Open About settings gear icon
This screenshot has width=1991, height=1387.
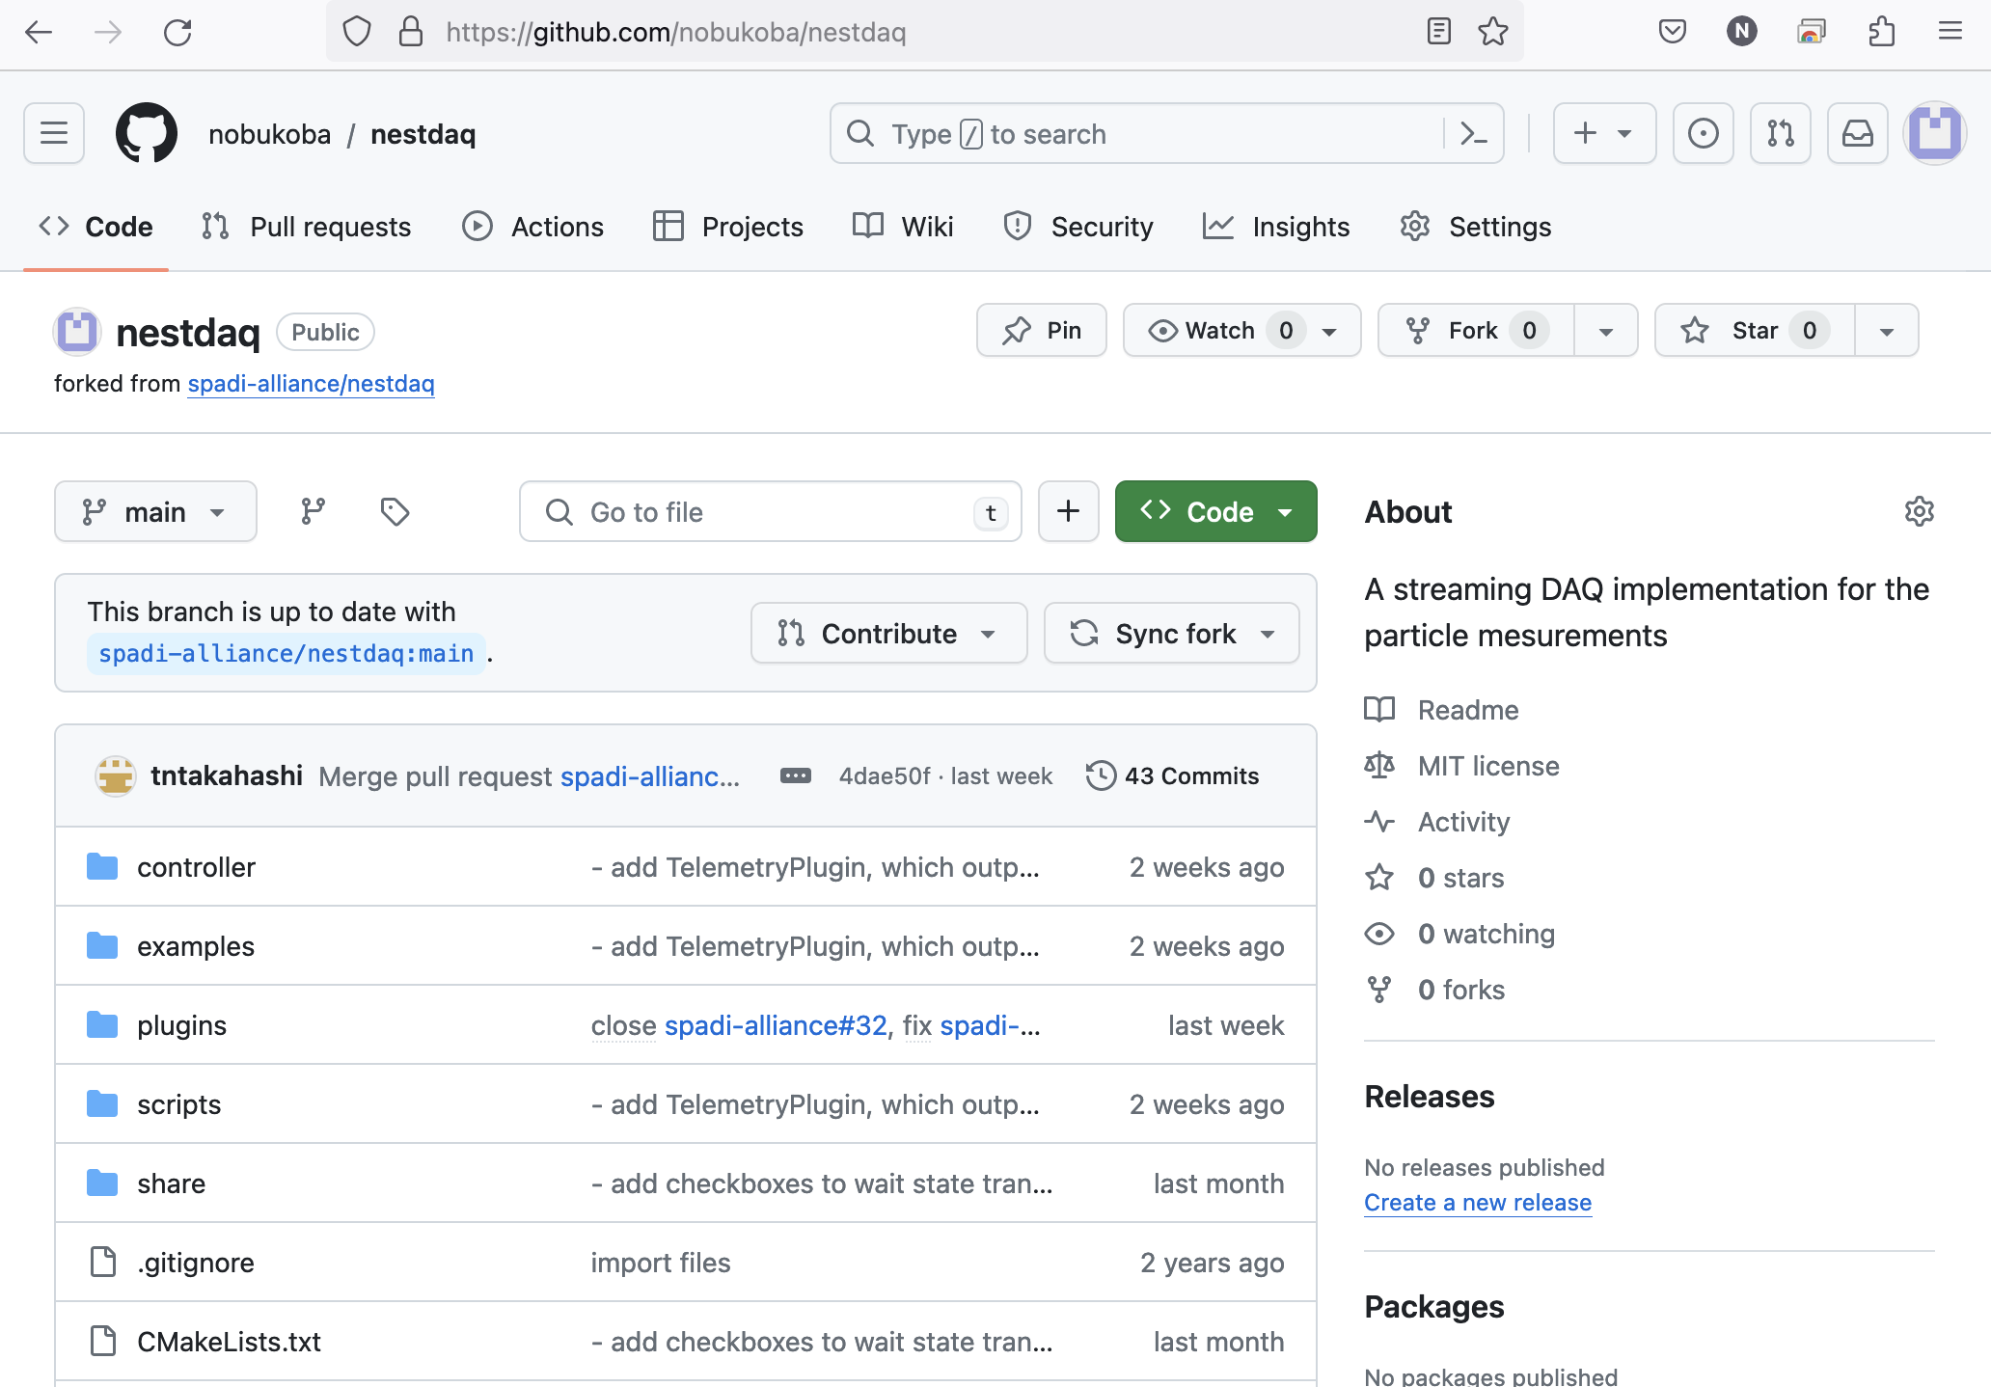pos(1919,511)
